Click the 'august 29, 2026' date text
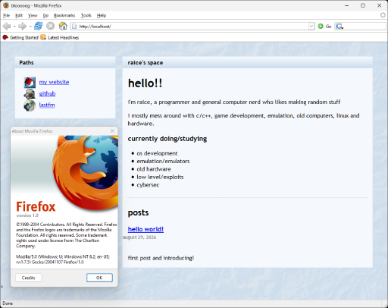Screen dimensions: 388x308 (139, 237)
